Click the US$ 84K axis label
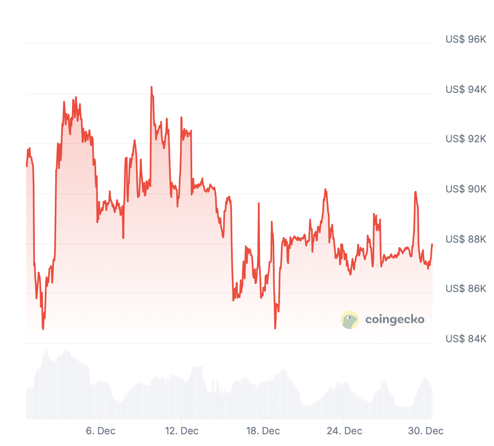 [466, 338]
